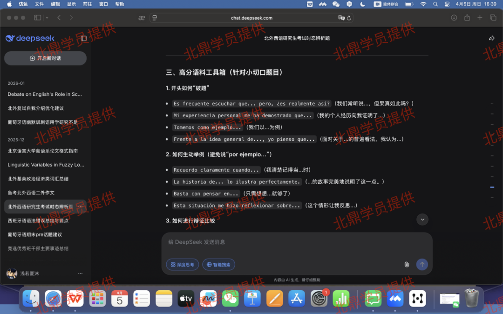The height and width of the screenshot is (314, 503).
Task: Click the reload page icon
Action: pos(349,18)
